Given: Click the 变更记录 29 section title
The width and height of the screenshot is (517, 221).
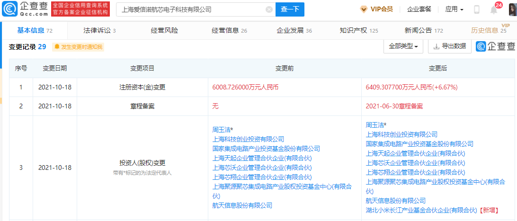Looking at the screenshot, I should tap(27, 47).
